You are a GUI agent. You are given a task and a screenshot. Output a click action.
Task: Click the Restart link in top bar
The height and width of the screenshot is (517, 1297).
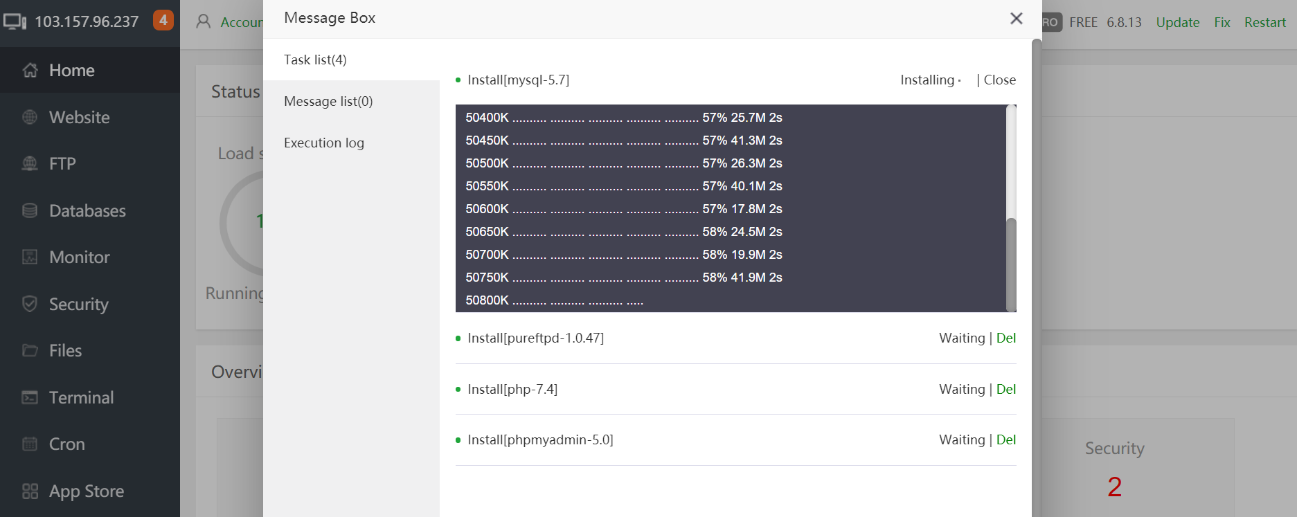(x=1264, y=22)
